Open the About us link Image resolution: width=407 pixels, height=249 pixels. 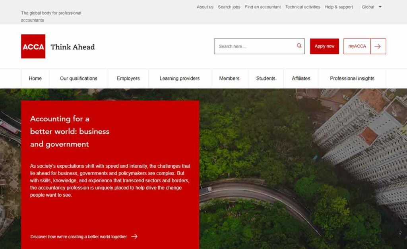point(205,7)
